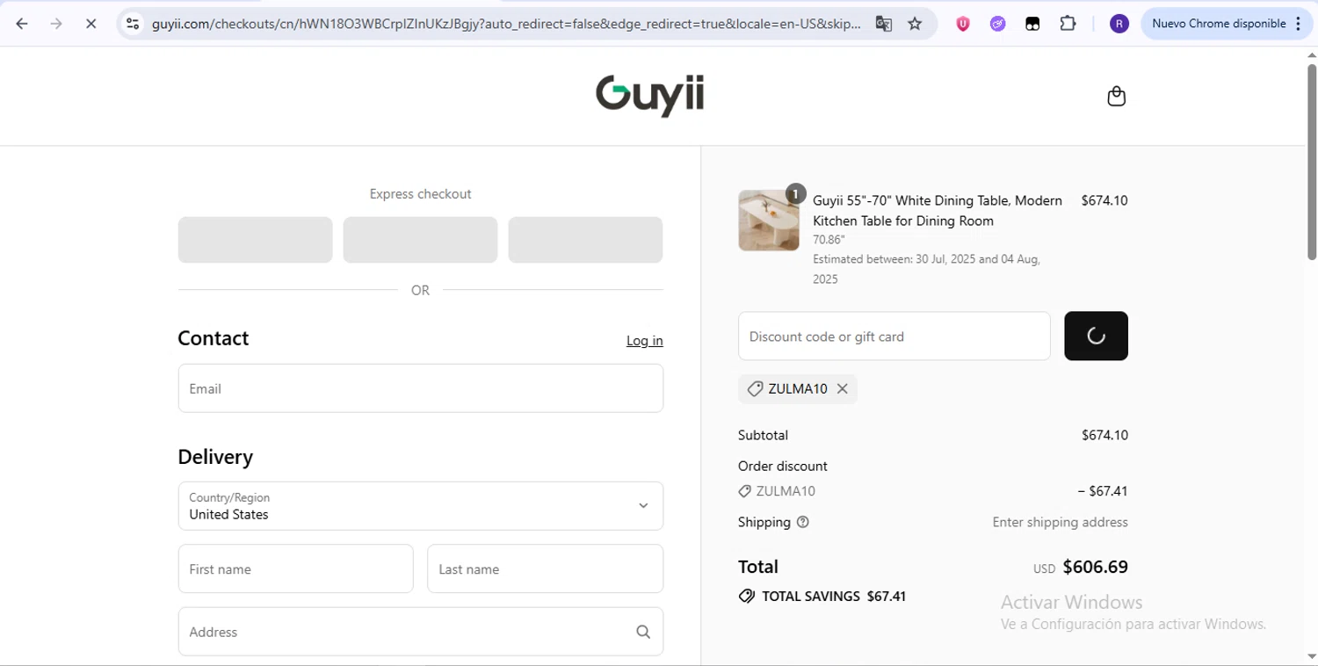Open the purple circular extension icon
Screen dimensions: 1318x666
(997, 24)
